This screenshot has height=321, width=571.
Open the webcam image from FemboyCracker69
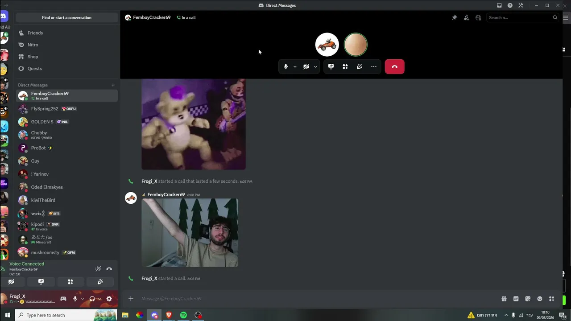(190, 233)
